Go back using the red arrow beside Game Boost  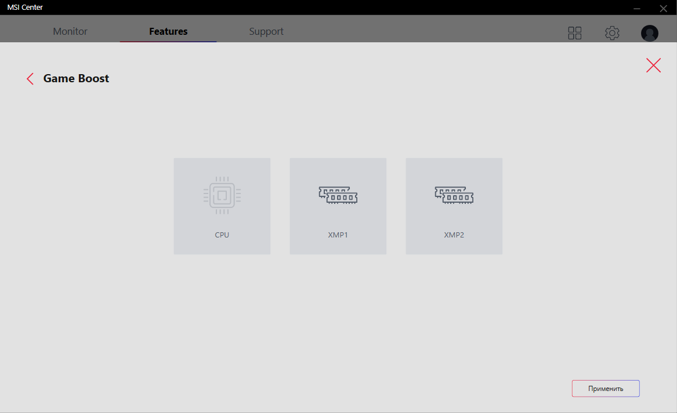(30, 79)
